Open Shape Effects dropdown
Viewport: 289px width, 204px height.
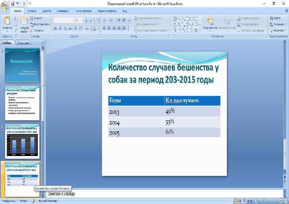point(252,31)
